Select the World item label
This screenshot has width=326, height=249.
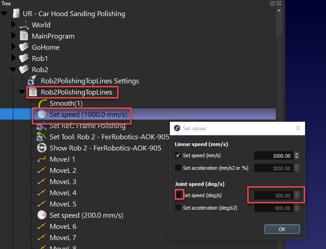pos(41,25)
